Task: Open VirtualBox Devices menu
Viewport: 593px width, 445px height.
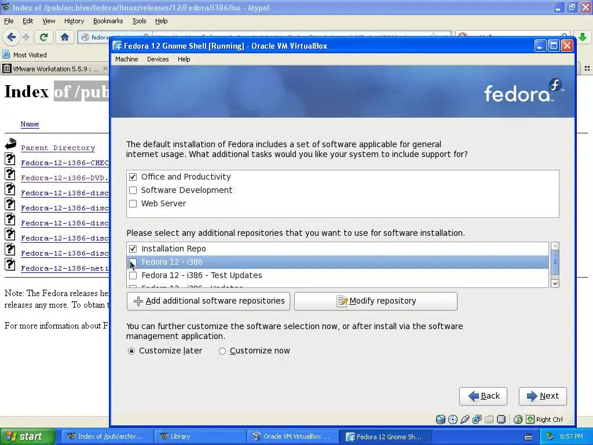Action: (158, 59)
